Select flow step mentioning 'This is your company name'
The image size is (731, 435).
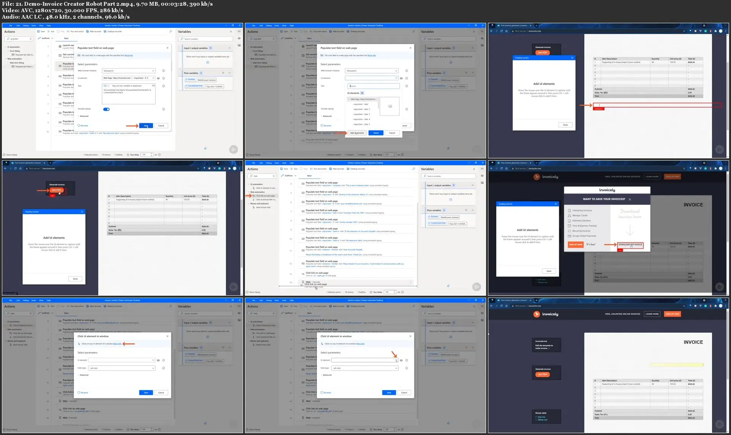click(356, 184)
